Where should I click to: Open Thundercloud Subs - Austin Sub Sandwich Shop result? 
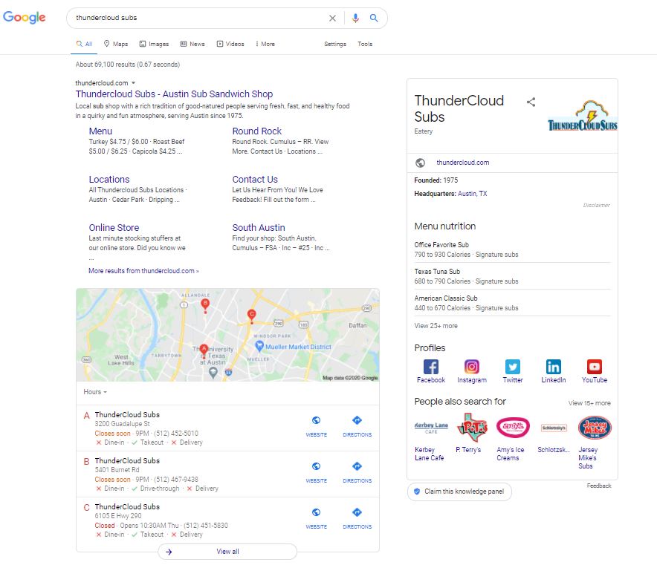point(174,94)
